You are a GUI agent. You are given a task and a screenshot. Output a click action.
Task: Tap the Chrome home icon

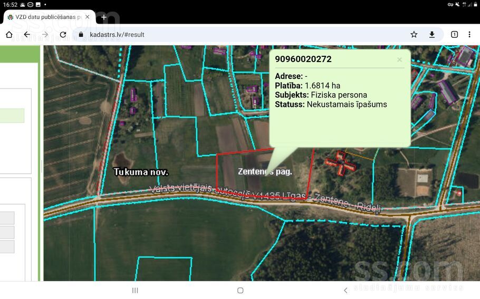9,35
